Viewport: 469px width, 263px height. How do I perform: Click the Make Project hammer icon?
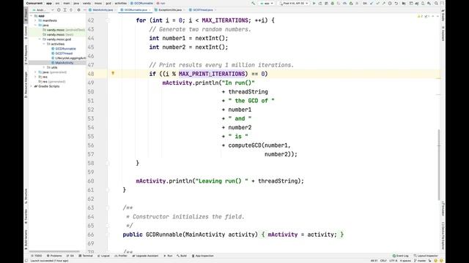254,3
